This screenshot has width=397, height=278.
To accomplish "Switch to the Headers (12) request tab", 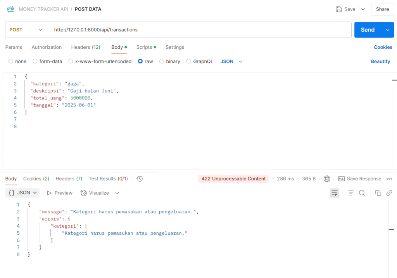I will coord(86,47).
